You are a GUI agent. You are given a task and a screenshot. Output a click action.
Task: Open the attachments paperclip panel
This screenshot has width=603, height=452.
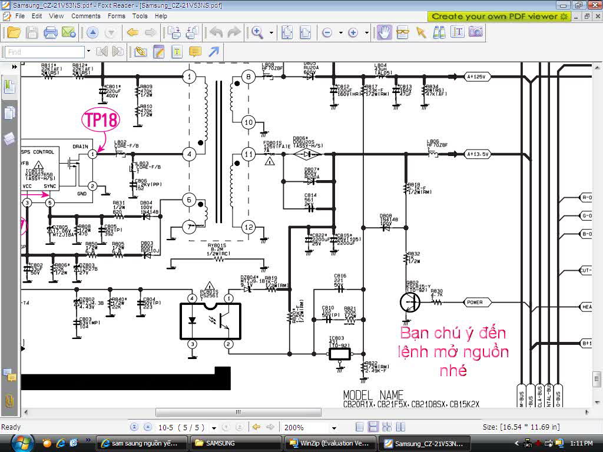(x=9, y=401)
